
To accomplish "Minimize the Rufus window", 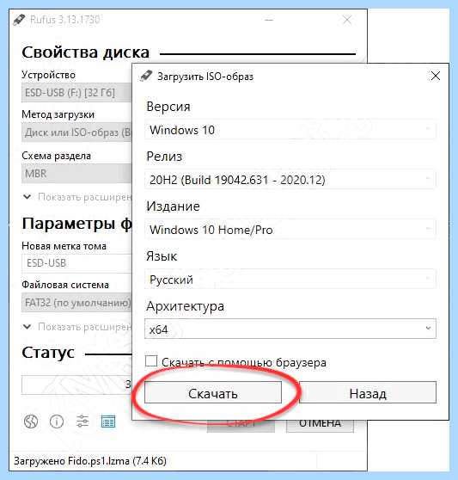I will 269,20.
